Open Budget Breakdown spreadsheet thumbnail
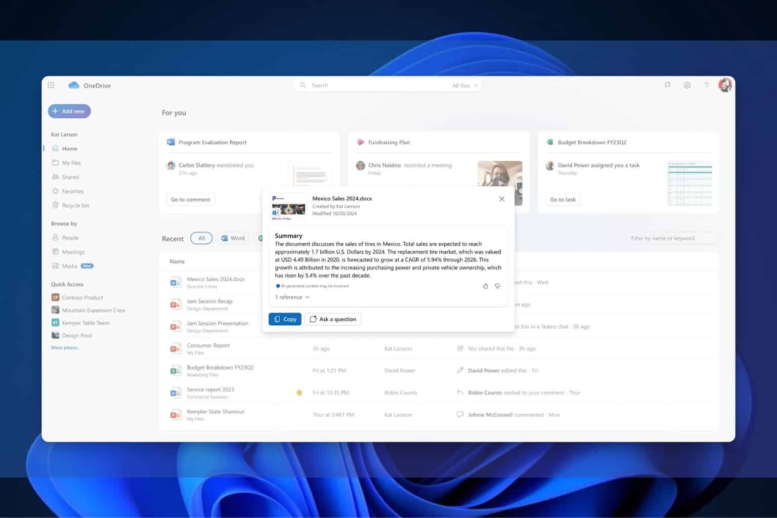The width and height of the screenshot is (777, 518). (689, 183)
